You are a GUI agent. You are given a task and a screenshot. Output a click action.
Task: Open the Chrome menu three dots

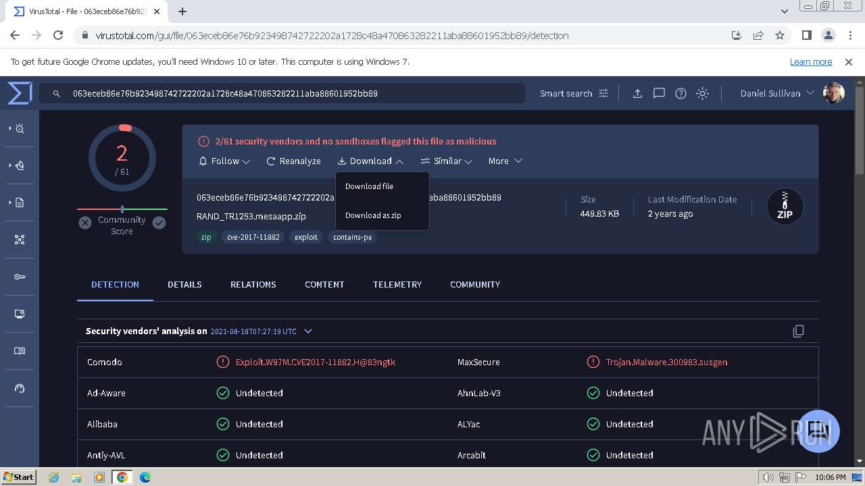pyautogui.click(x=849, y=35)
